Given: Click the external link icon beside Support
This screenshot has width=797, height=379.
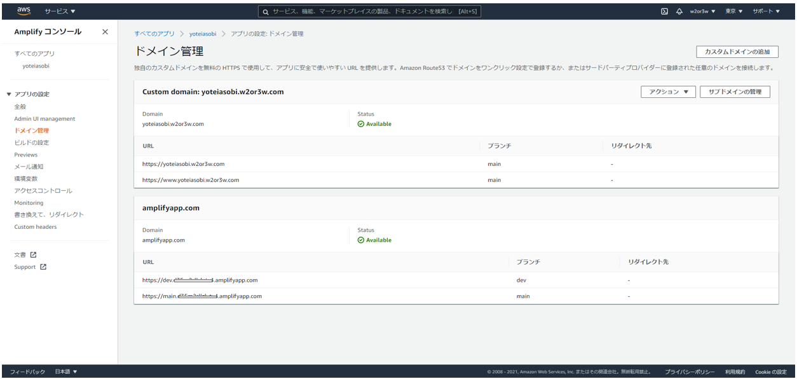Looking at the screenshot, I should pos(43,267).
